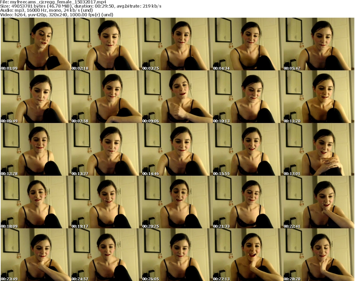Screen dimensions: 355x281
Task: Select the thumbnail frame at 00:23:49
Action: tap(36, 255)
